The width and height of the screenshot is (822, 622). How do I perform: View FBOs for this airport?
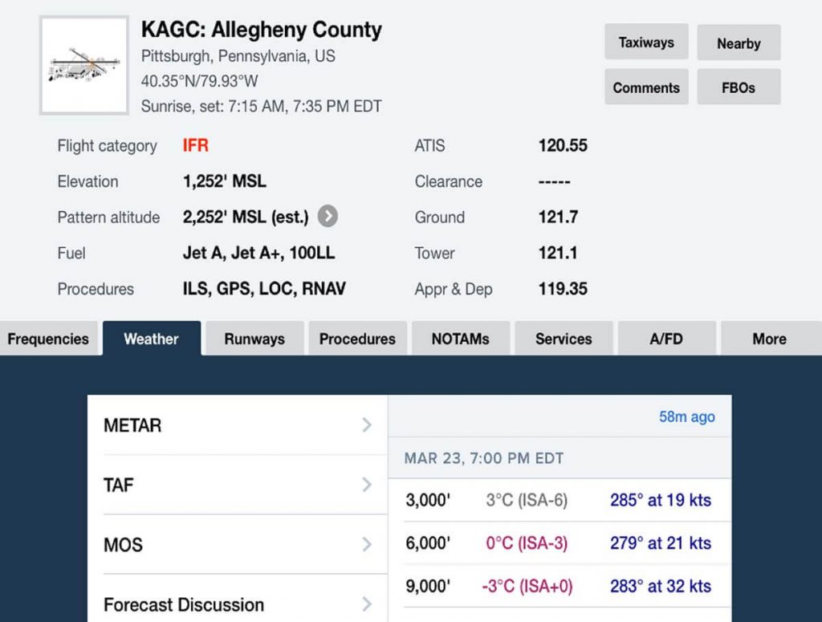click(x=739, y=87)
